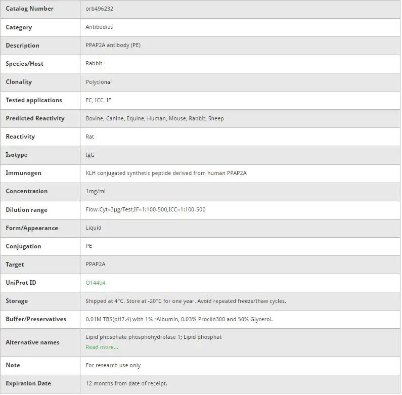This screenshot has height=395, width=402.
Task: Click the Storage instructions text
Action: point(186,301)
